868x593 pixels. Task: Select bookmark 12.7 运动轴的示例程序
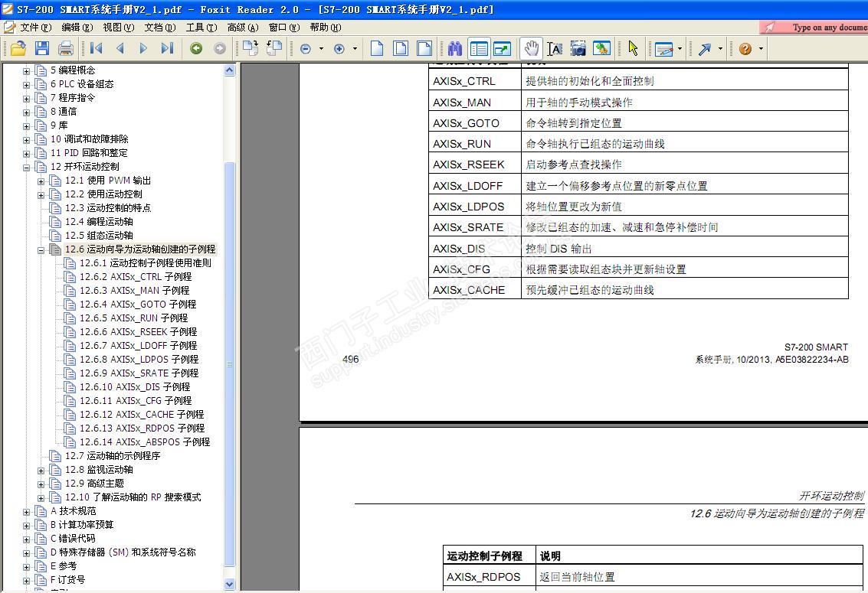tap(113, 456)
